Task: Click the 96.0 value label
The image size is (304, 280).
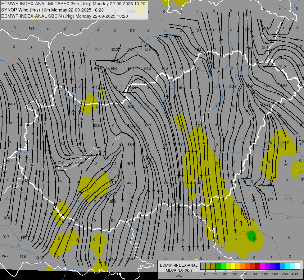Action: tap(147, 69)
